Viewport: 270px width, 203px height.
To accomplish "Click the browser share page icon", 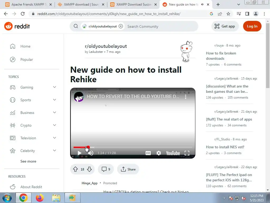I will pyautogui.click(x=220, y=14).
